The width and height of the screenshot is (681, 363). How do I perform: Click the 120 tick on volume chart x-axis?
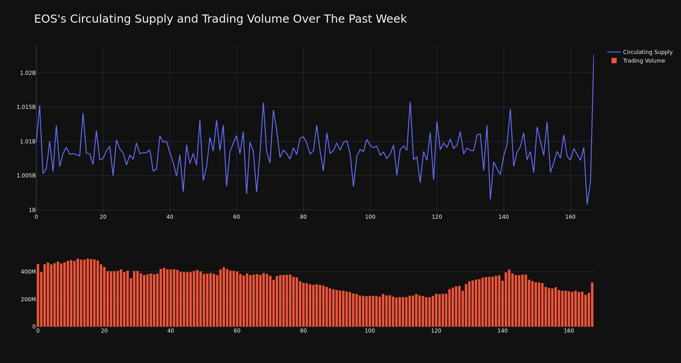pos(436,331)
